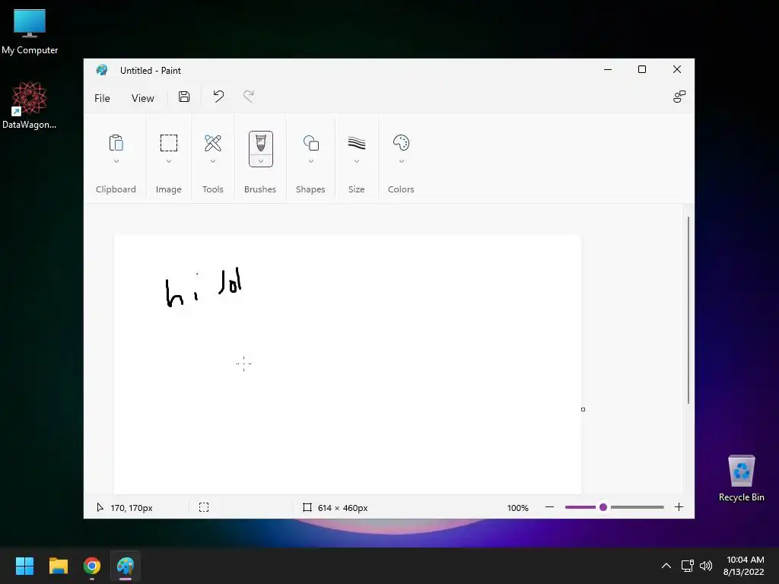Viewport: 779px width, 584px height.
Task: Click the Size line thickness icon
Action: pyautogui.click(x=357, y=143)
